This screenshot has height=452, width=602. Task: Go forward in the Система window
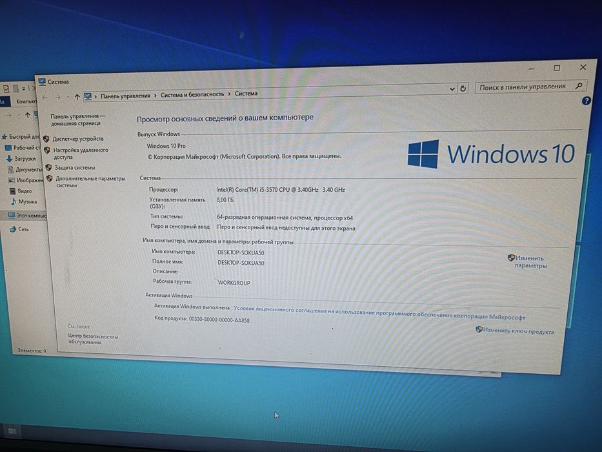click(x=57, y=98)
